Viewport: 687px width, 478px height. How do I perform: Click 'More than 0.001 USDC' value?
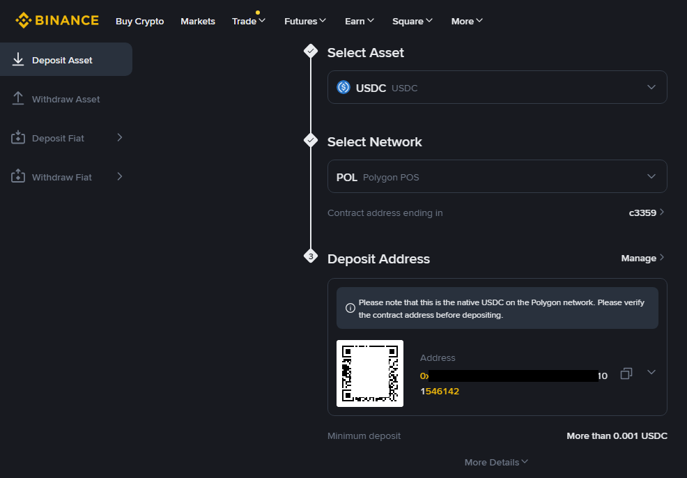pos(617,436)
